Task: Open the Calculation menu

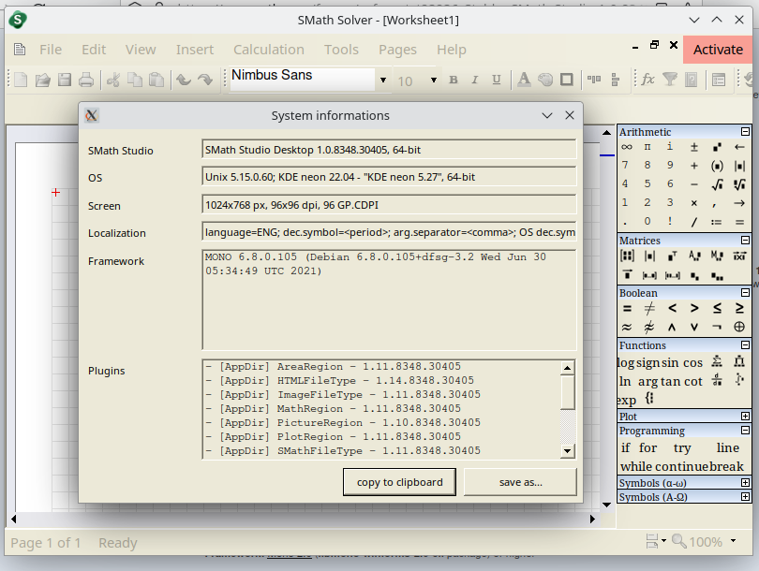Action: [x=268, y=50]
